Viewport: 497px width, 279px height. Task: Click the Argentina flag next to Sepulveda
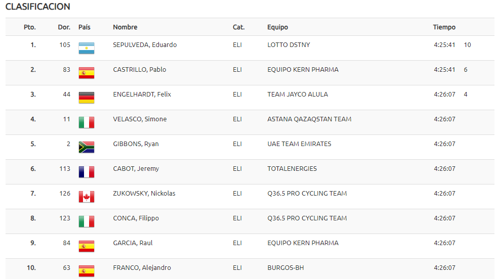(x=87, y=48)
